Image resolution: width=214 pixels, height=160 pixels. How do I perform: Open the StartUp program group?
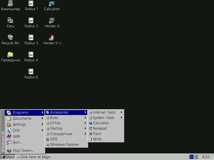coord(66,128)
